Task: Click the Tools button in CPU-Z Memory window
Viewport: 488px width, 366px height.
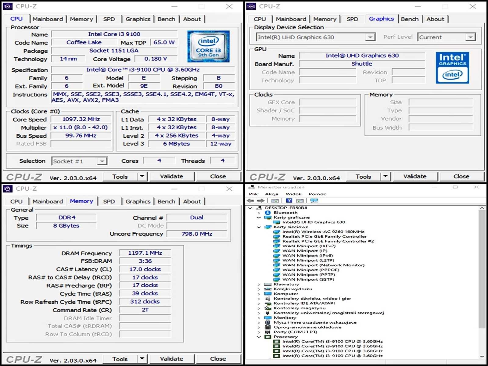Action: coord(120,359)
